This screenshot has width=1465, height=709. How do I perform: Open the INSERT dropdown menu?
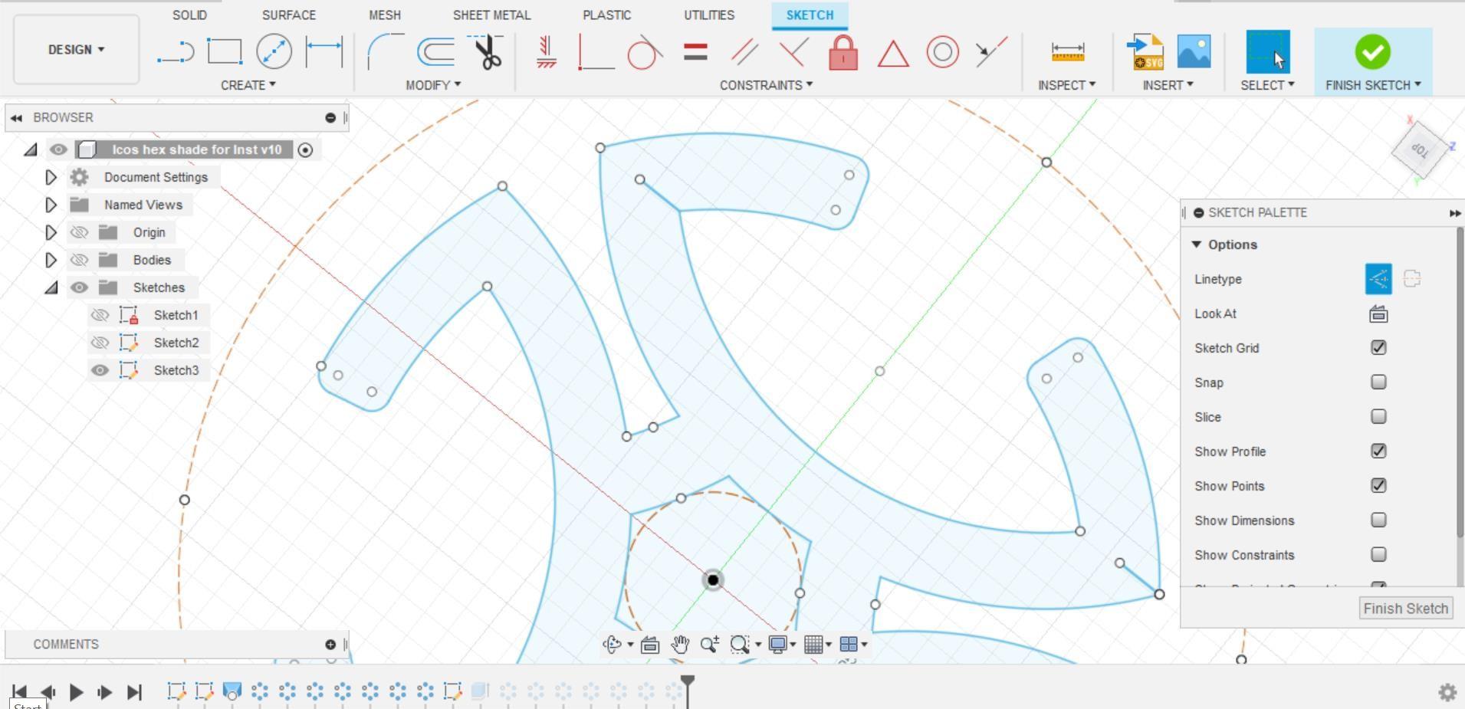coord(1168,85)
